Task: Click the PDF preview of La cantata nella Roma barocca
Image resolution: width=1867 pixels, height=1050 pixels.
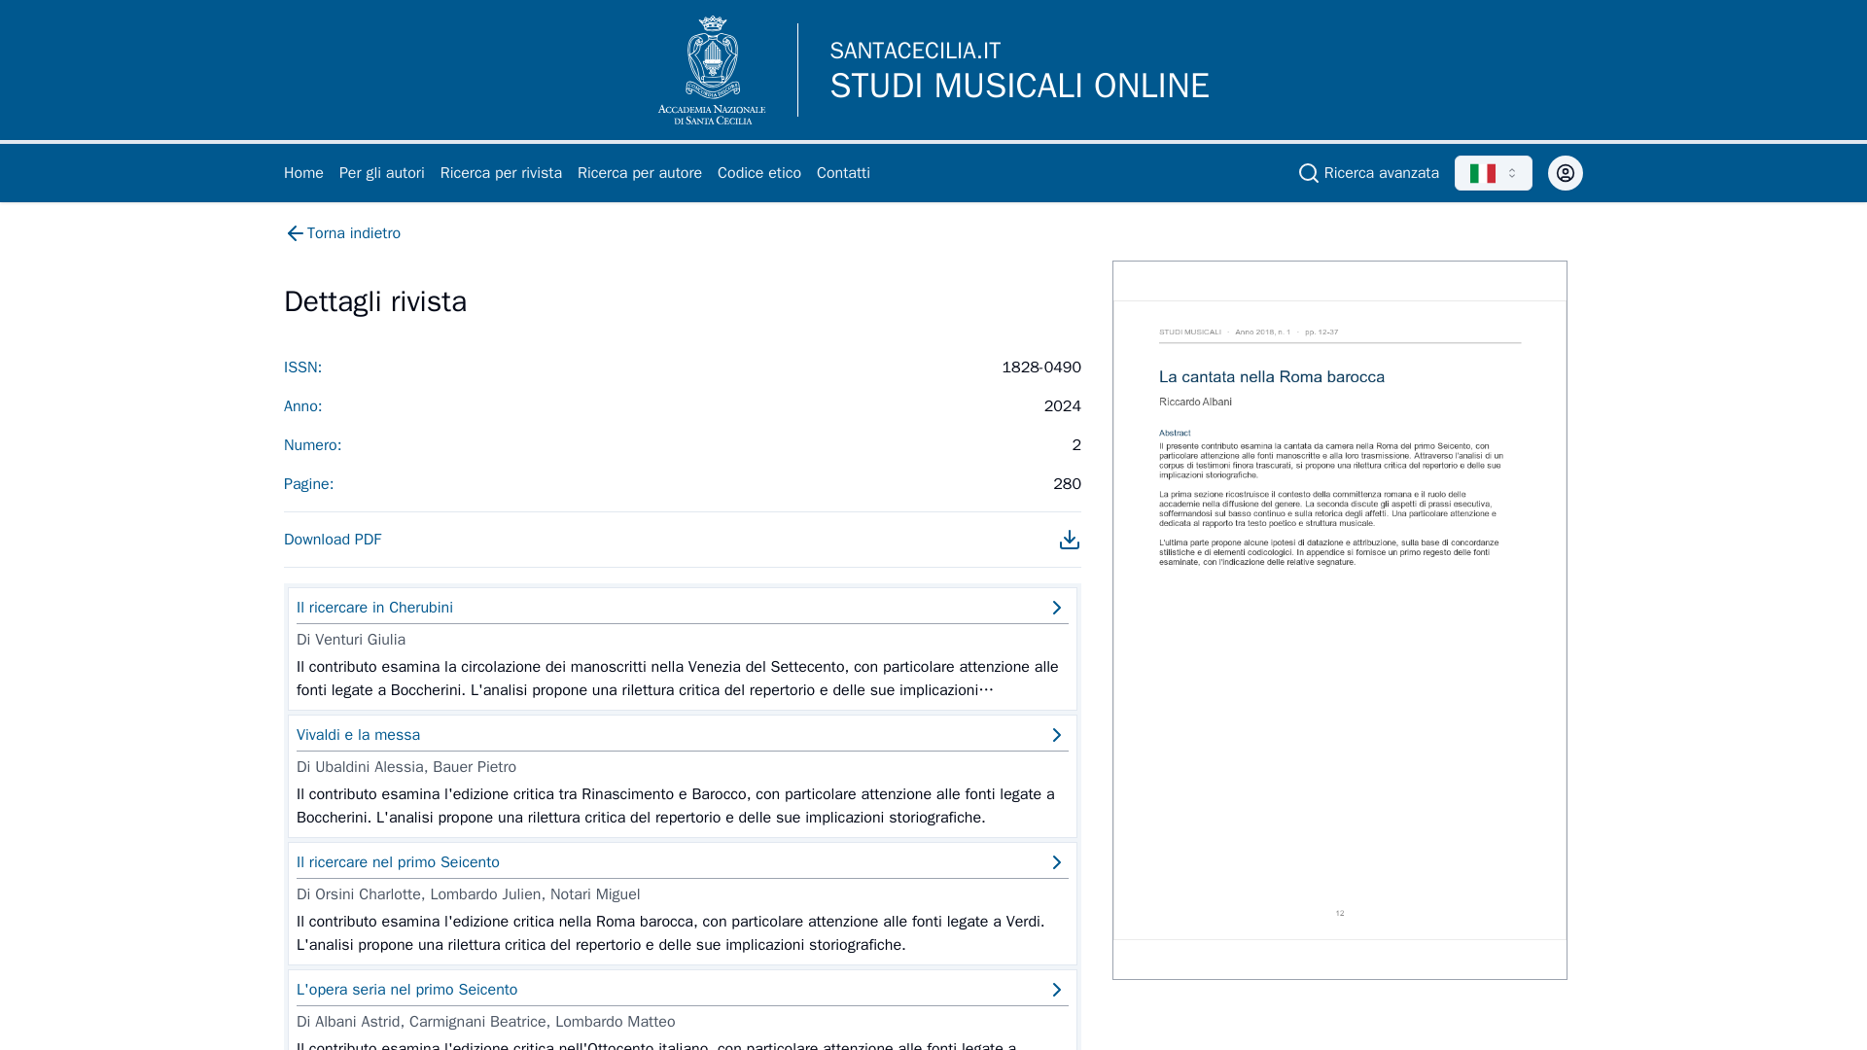Action: coord(1340,620)
